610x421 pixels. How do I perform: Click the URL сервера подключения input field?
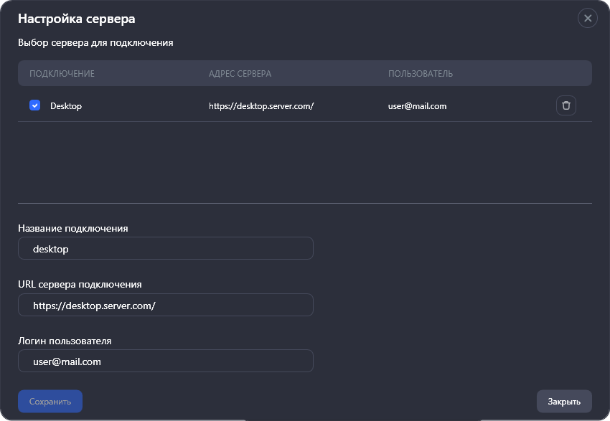pos(165,305)
